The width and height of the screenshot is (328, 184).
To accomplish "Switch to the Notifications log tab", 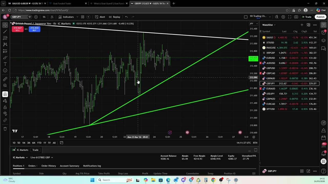I will (x=92, y=166).
